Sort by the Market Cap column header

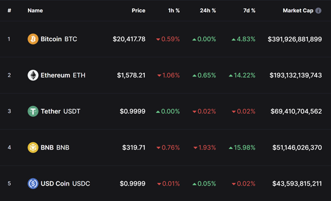click(298, 11)
